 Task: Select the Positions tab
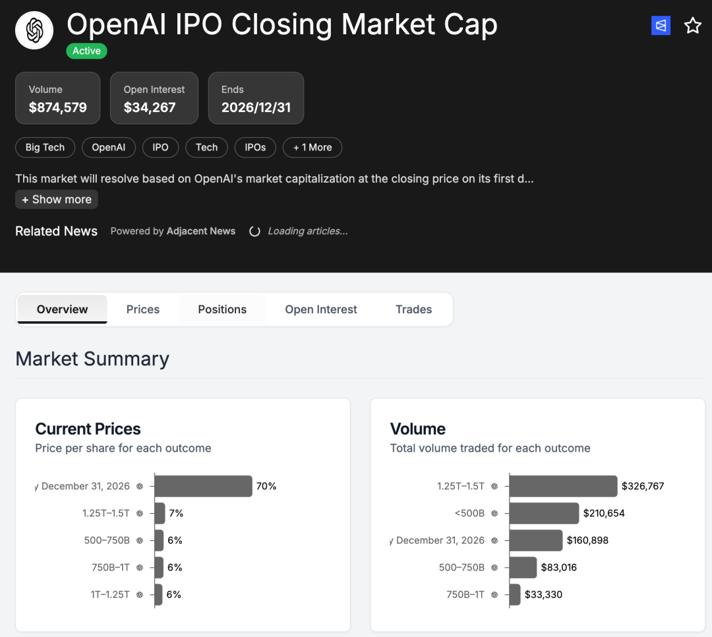click(222, 309)
